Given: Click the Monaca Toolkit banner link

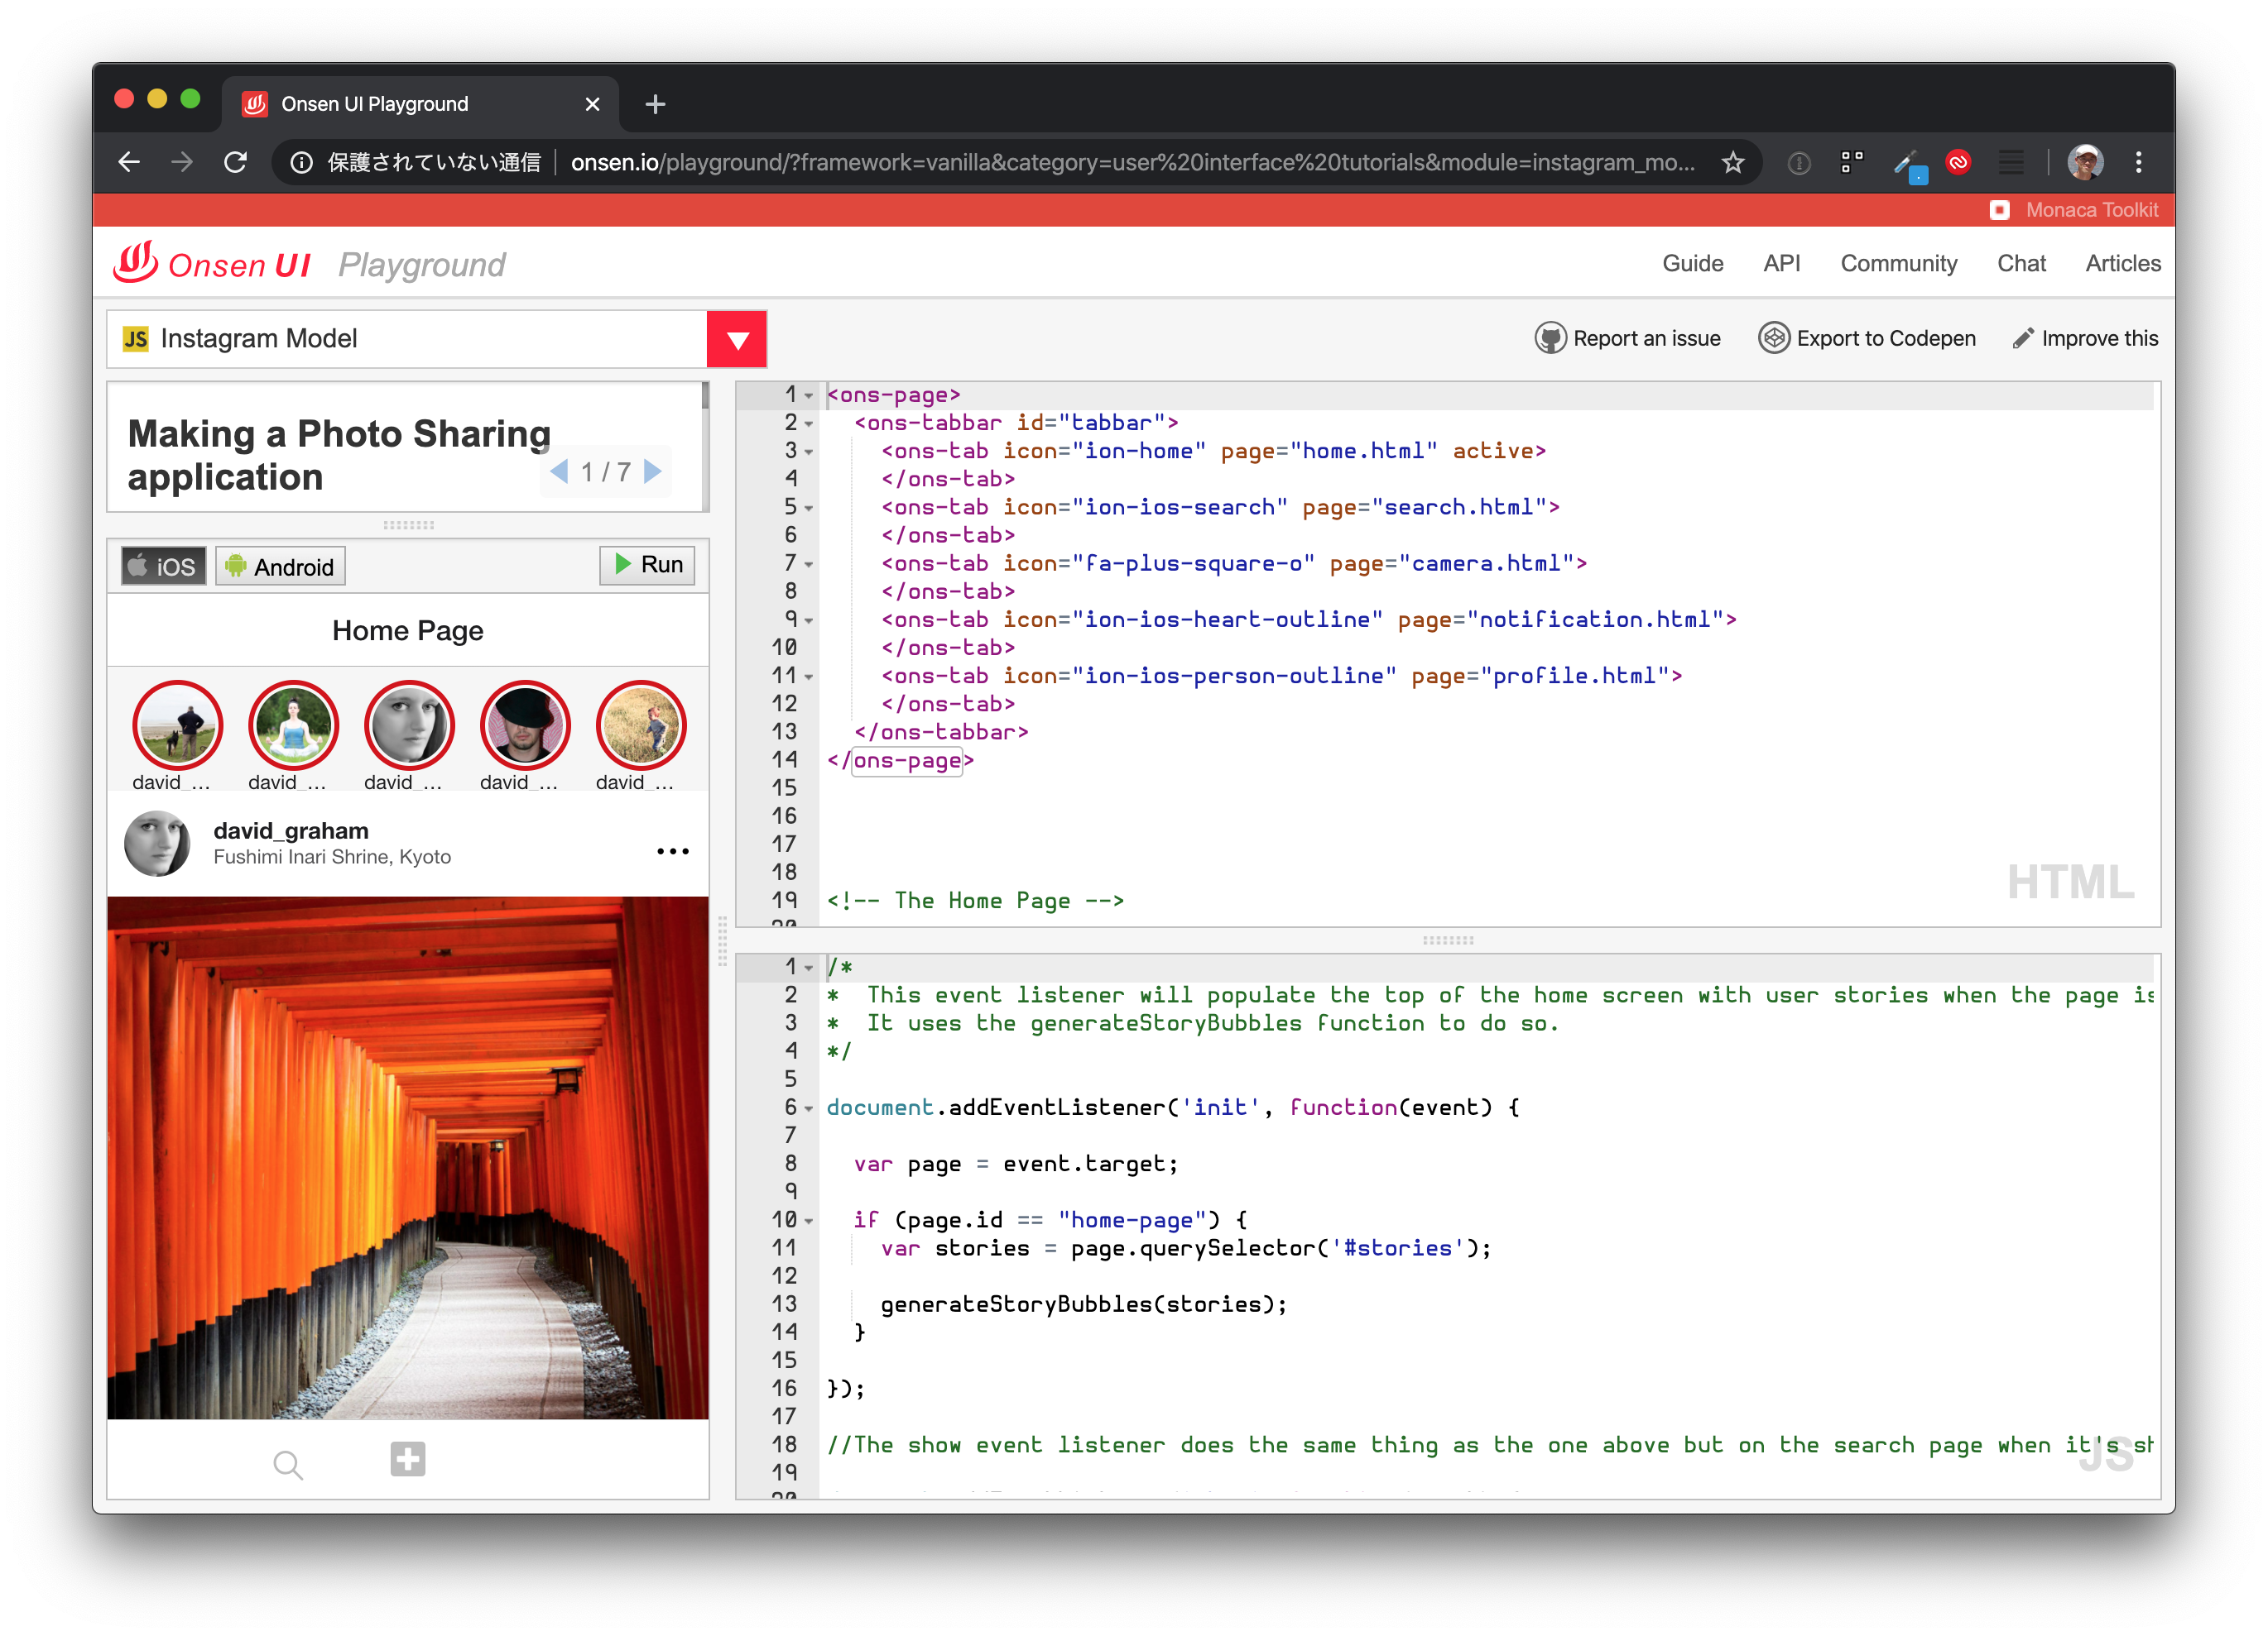Looking at the screenshot, I should [2074, 210].
